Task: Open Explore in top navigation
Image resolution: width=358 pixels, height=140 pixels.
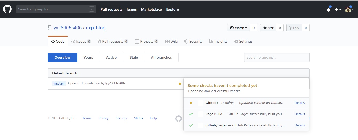Action: (172, 9)
